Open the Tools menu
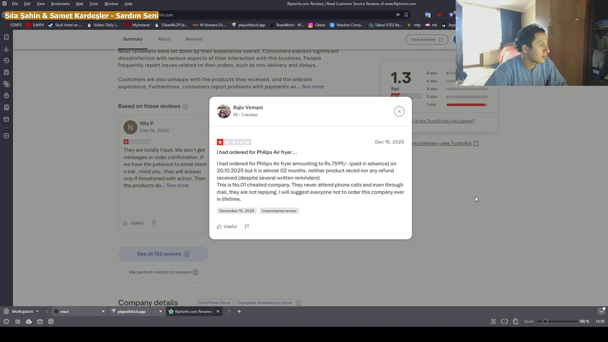The height and width of the screenshot is (342, 608). click(x=94, y=4)
